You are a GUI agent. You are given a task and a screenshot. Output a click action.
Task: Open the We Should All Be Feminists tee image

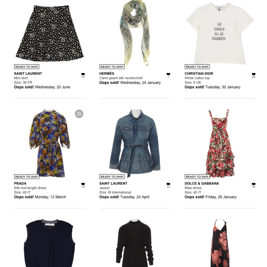coord(220,34)
